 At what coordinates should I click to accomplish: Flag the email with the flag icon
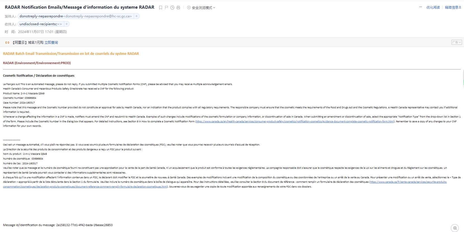(166, 8)
